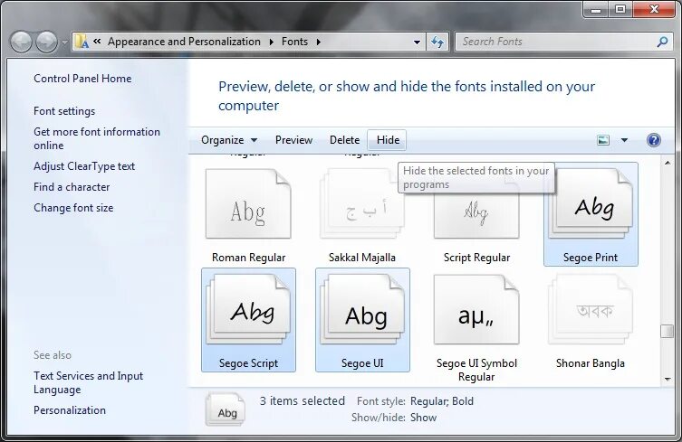Click the scrollbar up arrow
The width and height of the screenshot is (682, 442).
pos(668,163)
